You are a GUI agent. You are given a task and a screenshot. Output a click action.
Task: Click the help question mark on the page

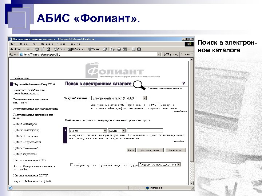183,83
